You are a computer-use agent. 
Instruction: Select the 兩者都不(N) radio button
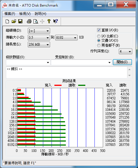[x=99, y=45]
